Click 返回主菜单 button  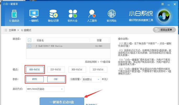click(164, 30)
